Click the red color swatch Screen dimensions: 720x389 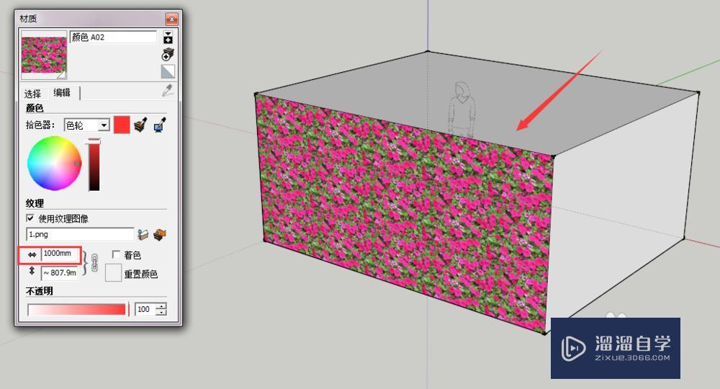[122, 125]
